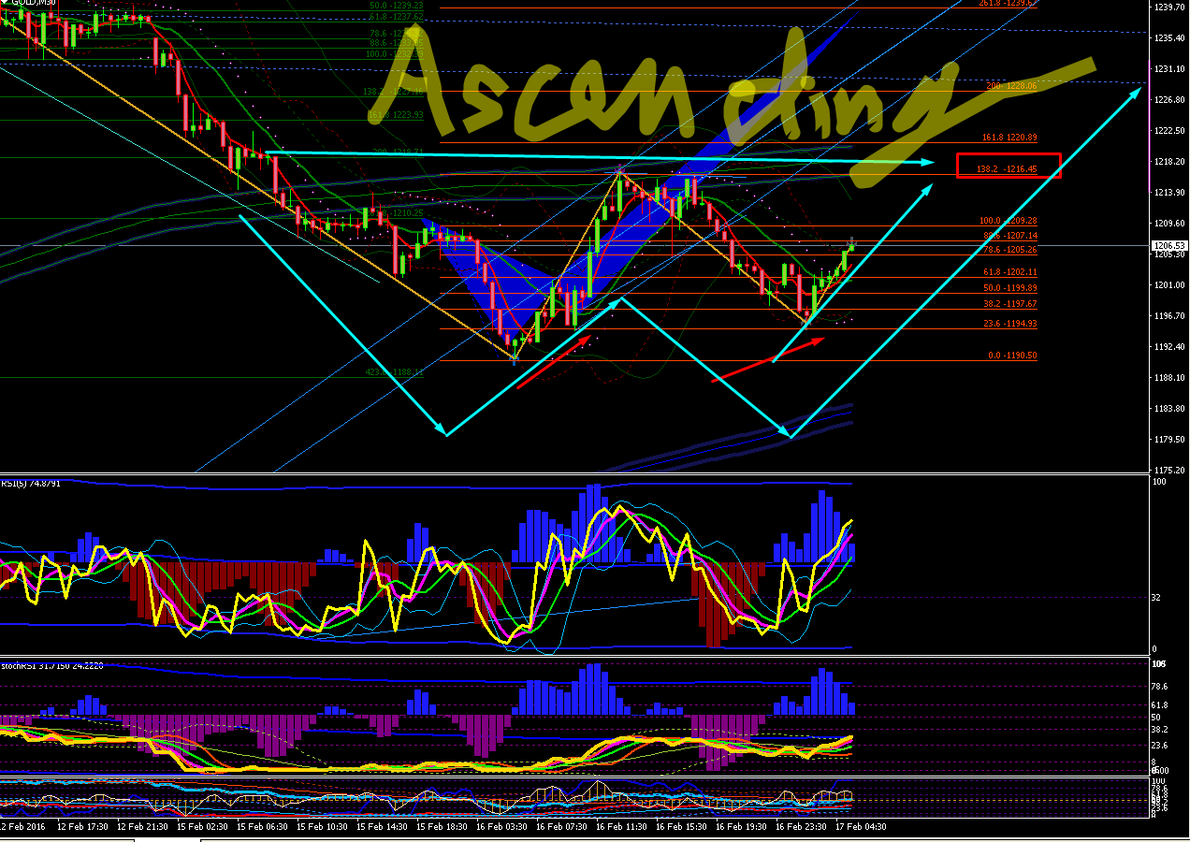Select the 38.2 -1197.67 Fibonacci label
This screenshot has height=842, width=1190.
point(1009,304)
